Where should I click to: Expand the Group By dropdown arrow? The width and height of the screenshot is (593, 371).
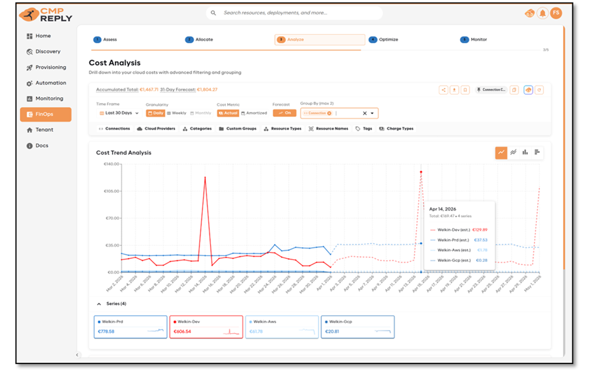pos(372,113)
